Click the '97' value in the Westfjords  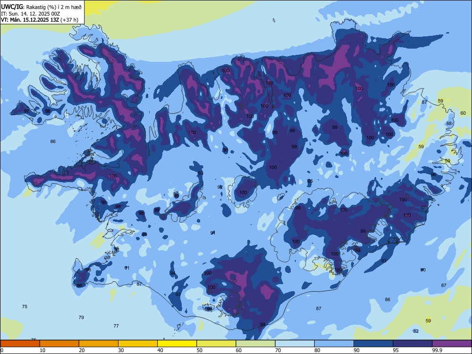pos(26,111)
